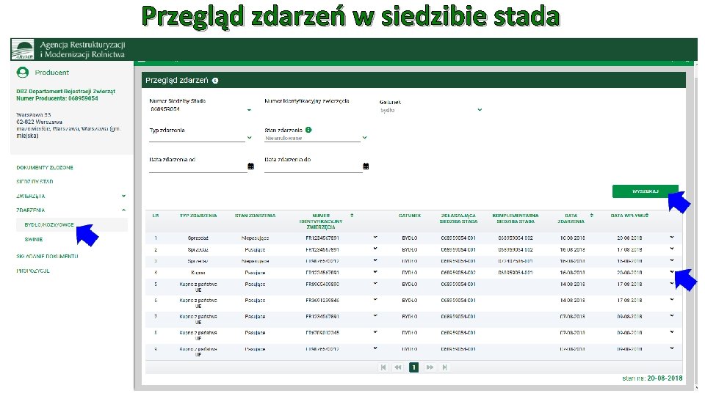Click animal number FR3691239846

pyautogui.click(x=322, y=301)
